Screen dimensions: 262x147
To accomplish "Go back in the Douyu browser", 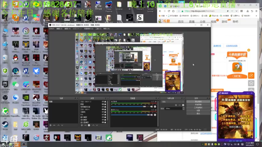I will coord(160,11).
